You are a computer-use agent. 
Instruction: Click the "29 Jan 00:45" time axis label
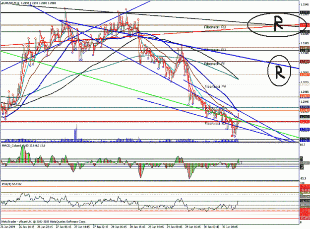pos(156,227)
